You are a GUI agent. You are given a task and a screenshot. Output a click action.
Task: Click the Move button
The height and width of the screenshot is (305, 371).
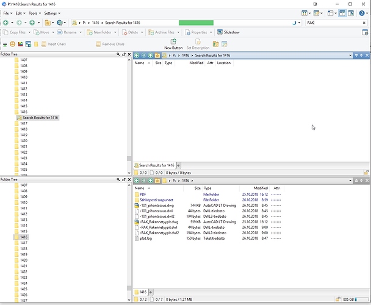tap(41, 32)
